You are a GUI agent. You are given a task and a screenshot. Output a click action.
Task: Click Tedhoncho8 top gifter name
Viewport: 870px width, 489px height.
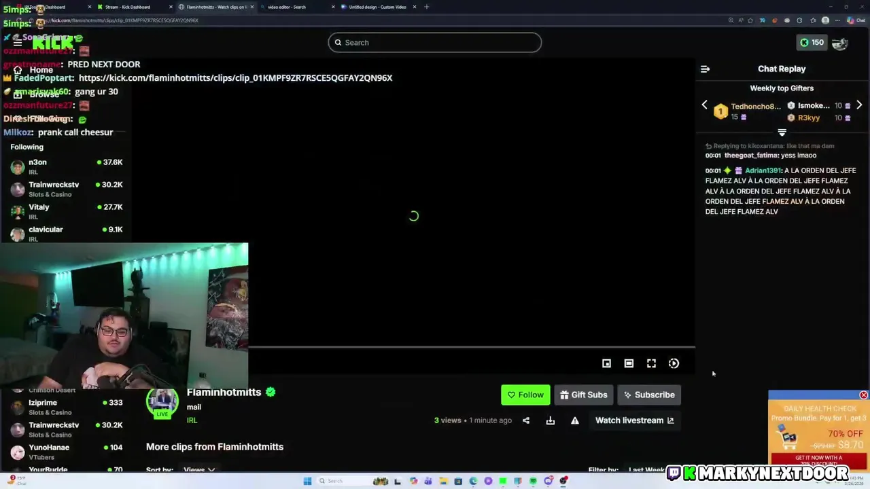[x=756, y=107]
